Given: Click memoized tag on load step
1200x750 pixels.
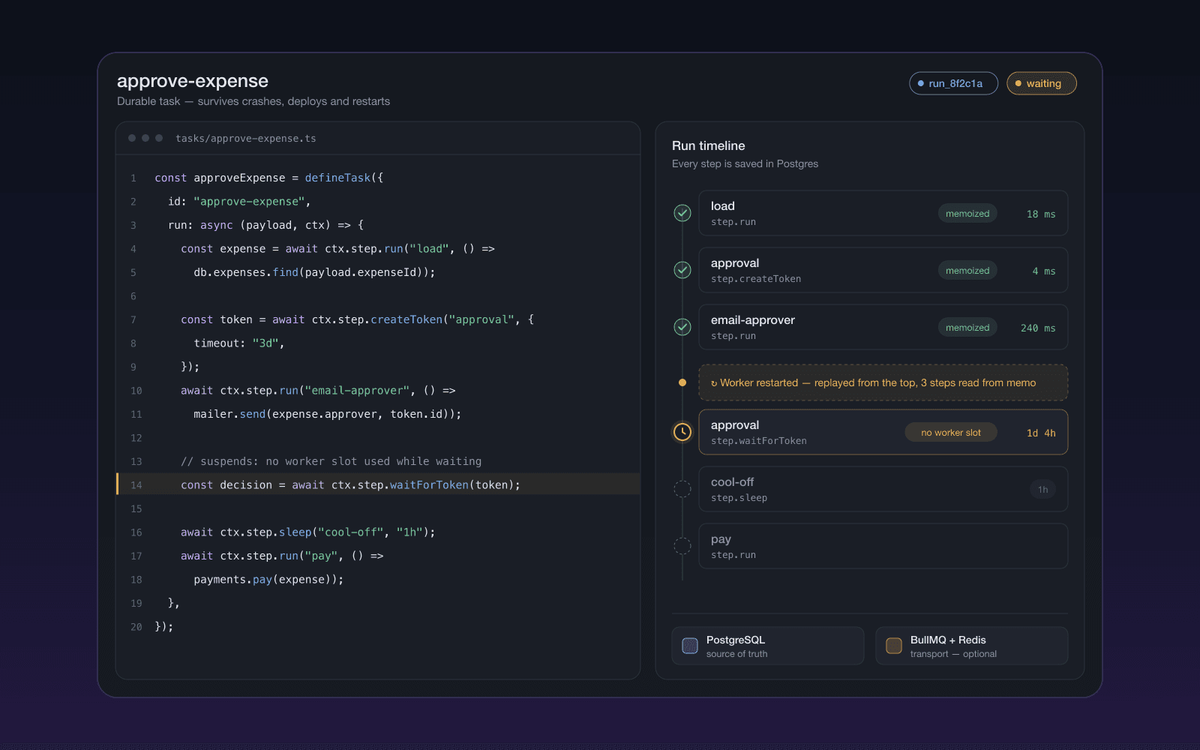Looking at the screenshot, I should point(967,214).
